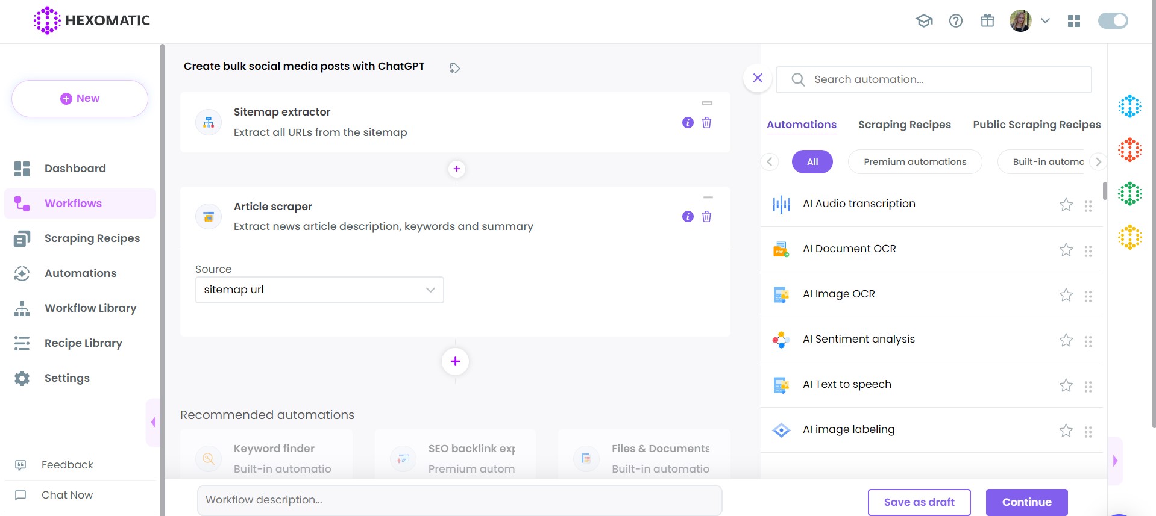
Task: Open Workflow Library in the sidebar
Action: pyautogui.click(x=90, y=308)
